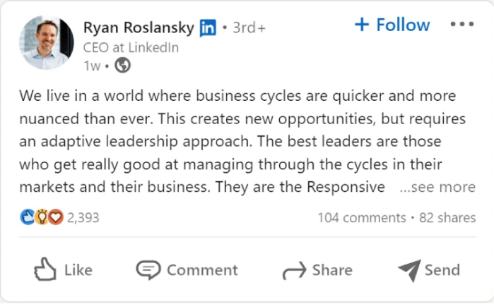
Task: Like the post with the thumbs-up button
Action: 63,270
